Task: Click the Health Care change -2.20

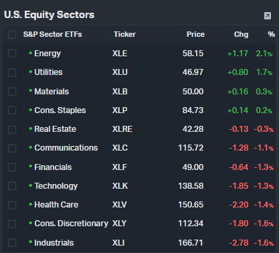Action: [x=239, y=205]
